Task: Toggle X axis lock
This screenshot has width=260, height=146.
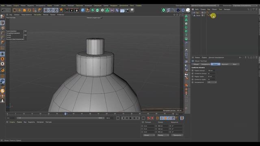Action: [46, 10]
